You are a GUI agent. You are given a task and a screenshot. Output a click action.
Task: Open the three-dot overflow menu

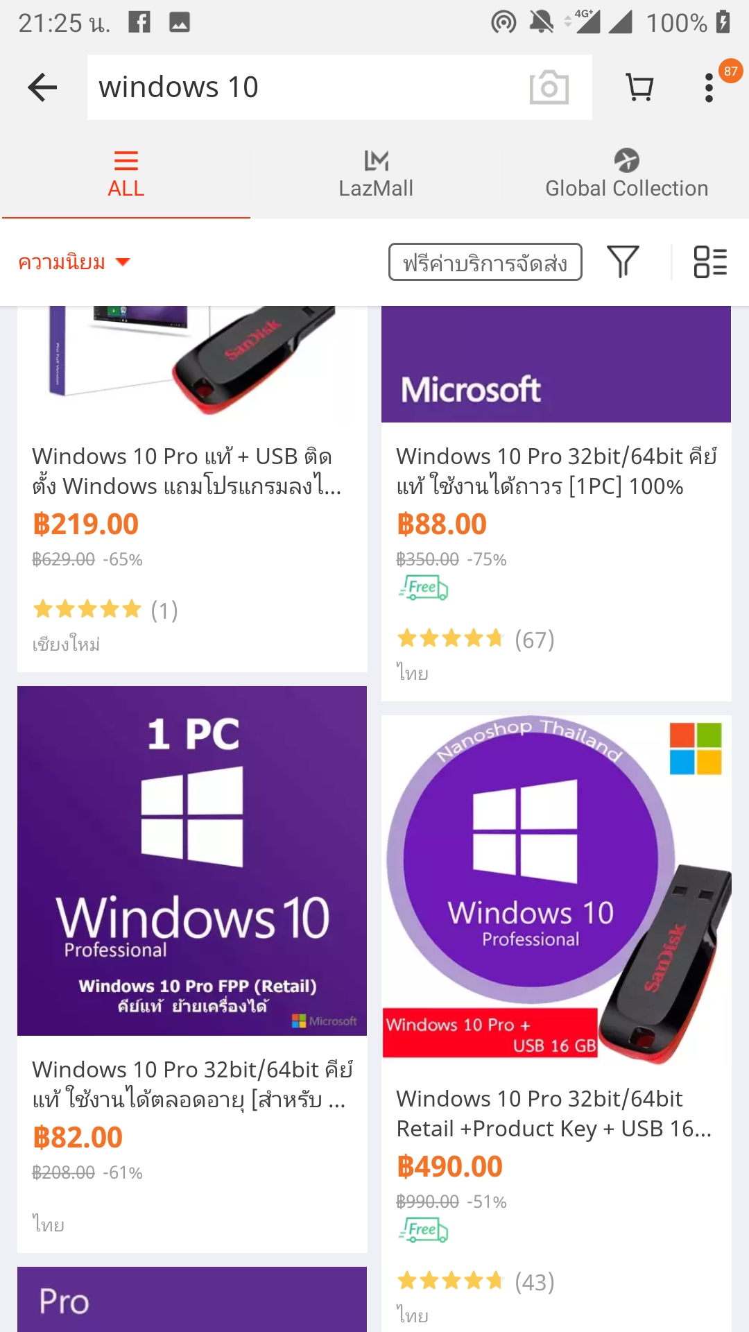pos(709,88)
